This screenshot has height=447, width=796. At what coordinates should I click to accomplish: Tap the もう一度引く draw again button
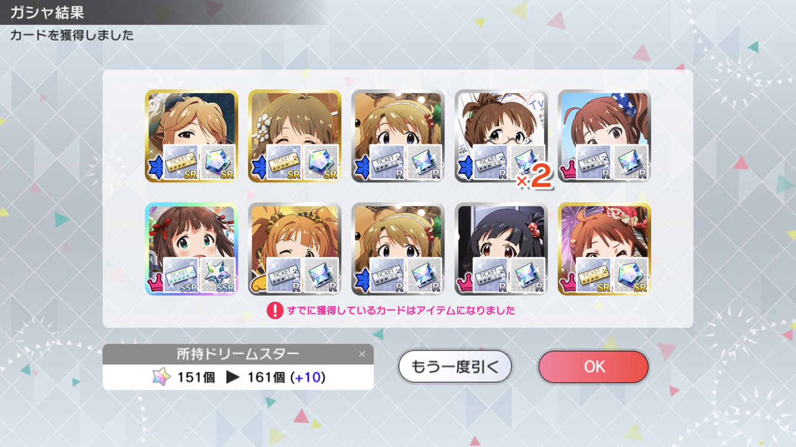[455, 367]
